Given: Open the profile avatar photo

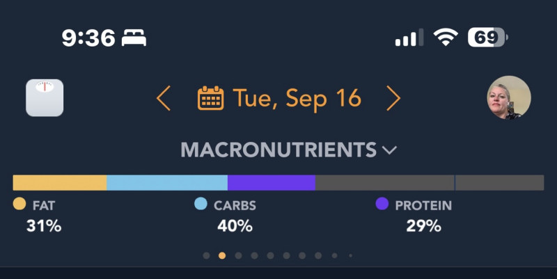Looking at the screenshot, I should point(508,97).
